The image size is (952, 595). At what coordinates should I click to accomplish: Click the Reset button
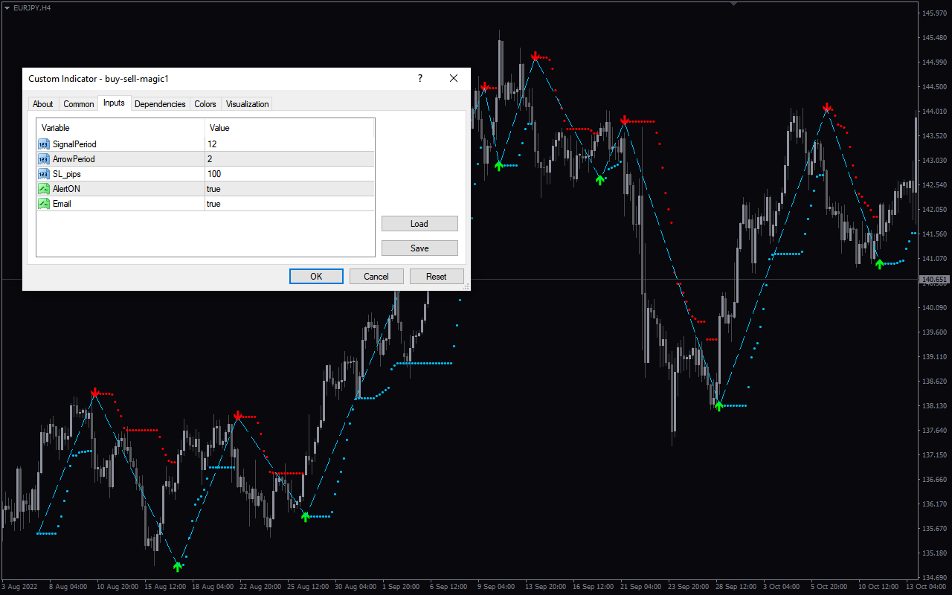tap(437, 277)
